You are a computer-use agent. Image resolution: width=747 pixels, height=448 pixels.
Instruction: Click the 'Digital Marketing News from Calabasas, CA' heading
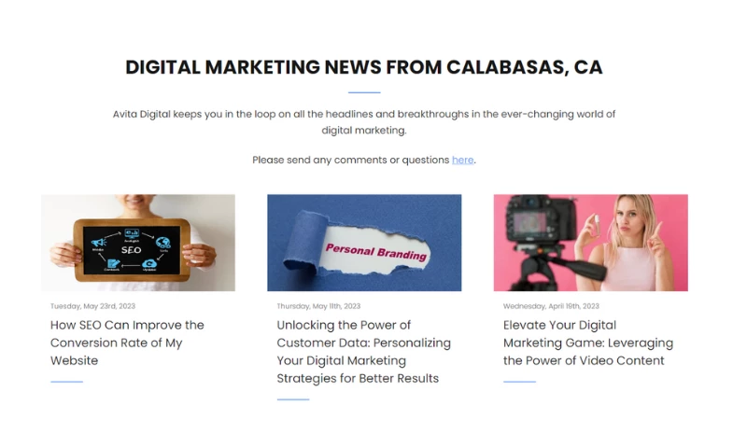[364, 67]
